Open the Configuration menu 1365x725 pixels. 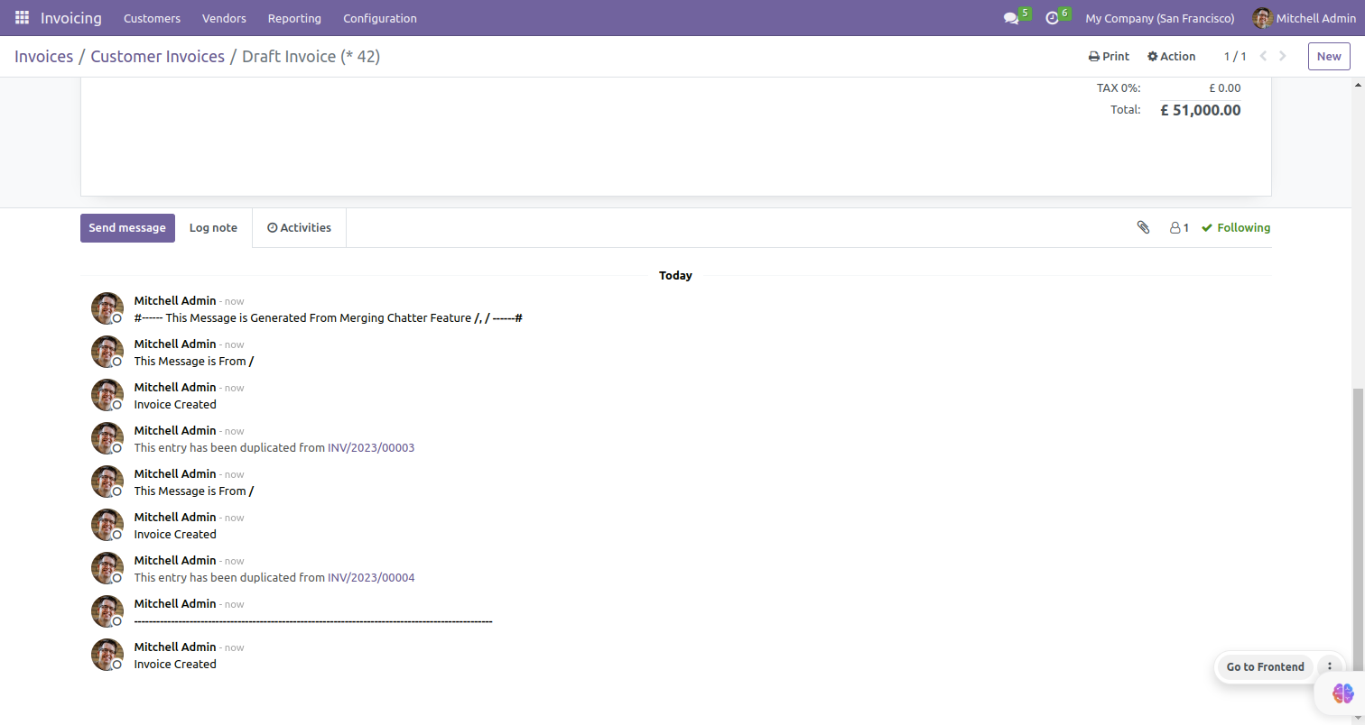tap(380, 18)
